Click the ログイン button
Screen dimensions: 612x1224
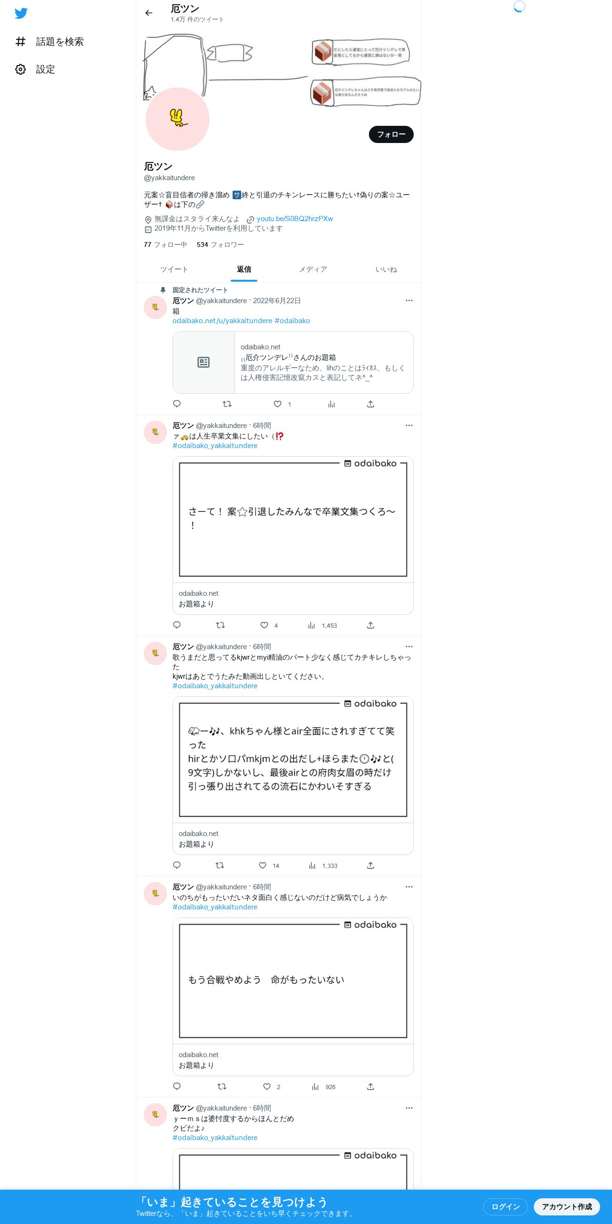(506, 1206)
